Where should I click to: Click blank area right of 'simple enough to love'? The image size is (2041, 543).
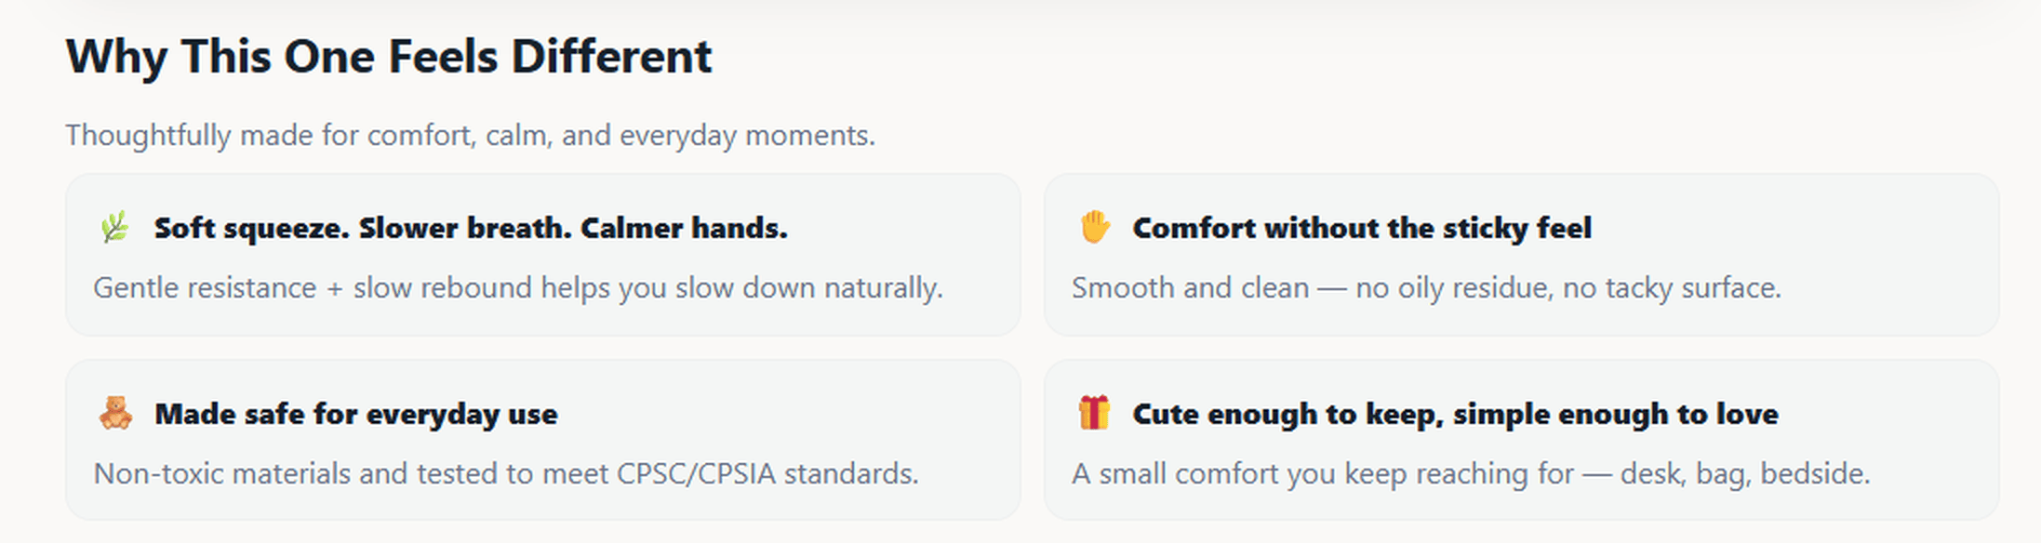pyautogui.click(x=1888, y=415)
